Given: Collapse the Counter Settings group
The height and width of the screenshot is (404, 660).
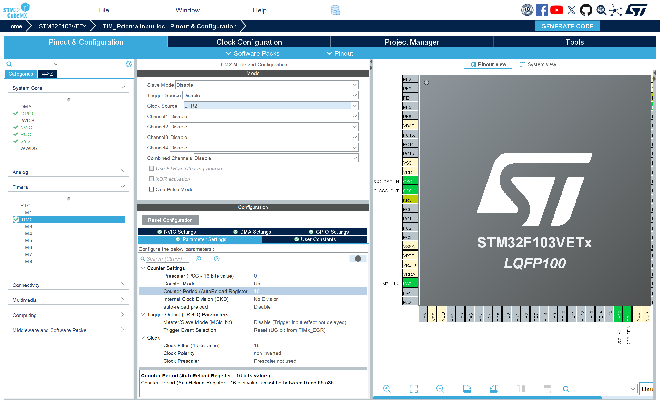Looking at the screenshot, I should coord(143,268).
